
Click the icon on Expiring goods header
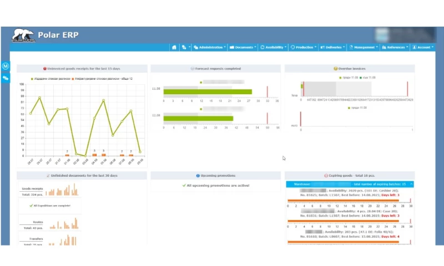[326, 175]
